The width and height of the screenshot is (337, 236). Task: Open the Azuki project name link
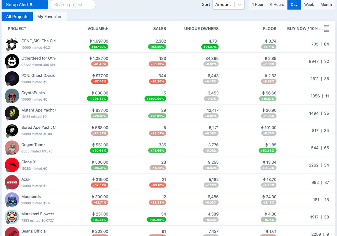click(26, 179)
